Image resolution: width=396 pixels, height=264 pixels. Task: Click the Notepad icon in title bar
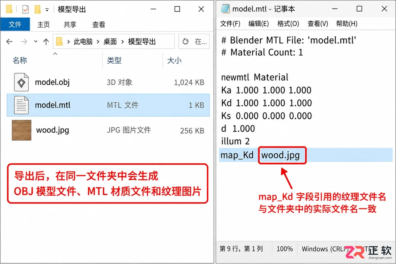point(225,9)
